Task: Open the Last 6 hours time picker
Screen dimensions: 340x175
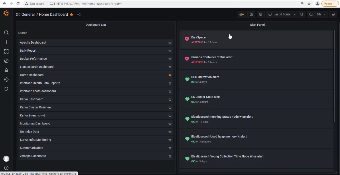Action: pos(282,14)
